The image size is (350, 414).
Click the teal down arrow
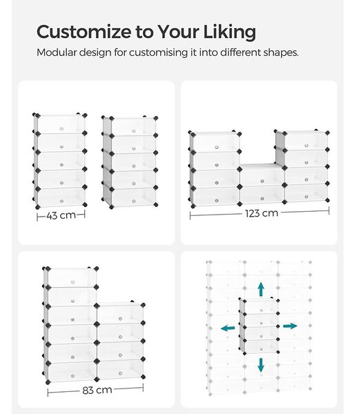pyautogui.click(x=261, y=365)
